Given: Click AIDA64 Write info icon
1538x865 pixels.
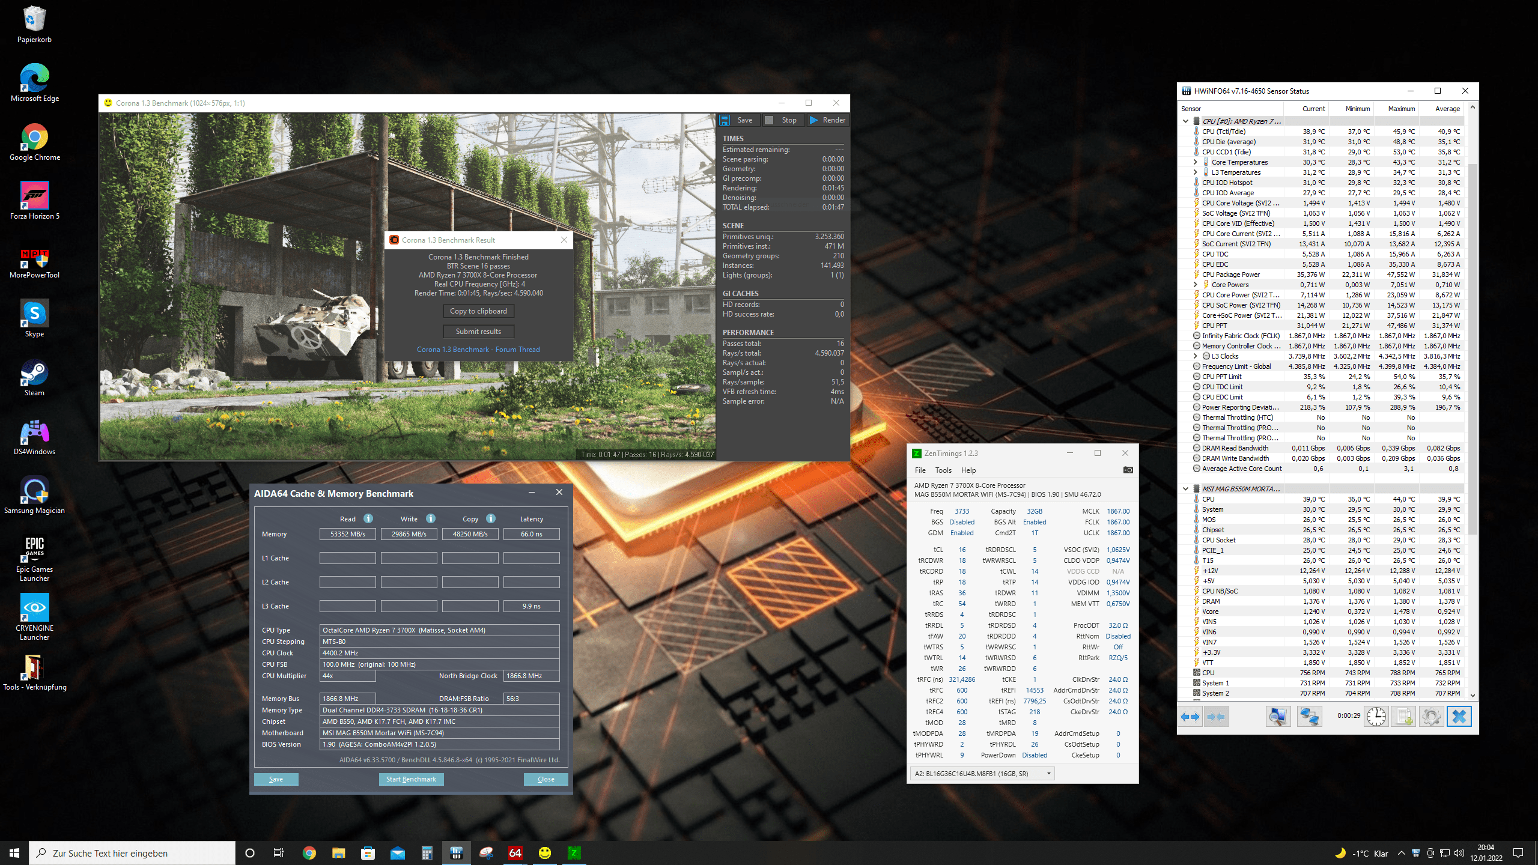Looking at the screenshot, I should click(431, 518).
